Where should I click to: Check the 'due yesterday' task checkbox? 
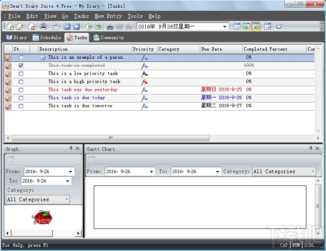tap(21, 90)
